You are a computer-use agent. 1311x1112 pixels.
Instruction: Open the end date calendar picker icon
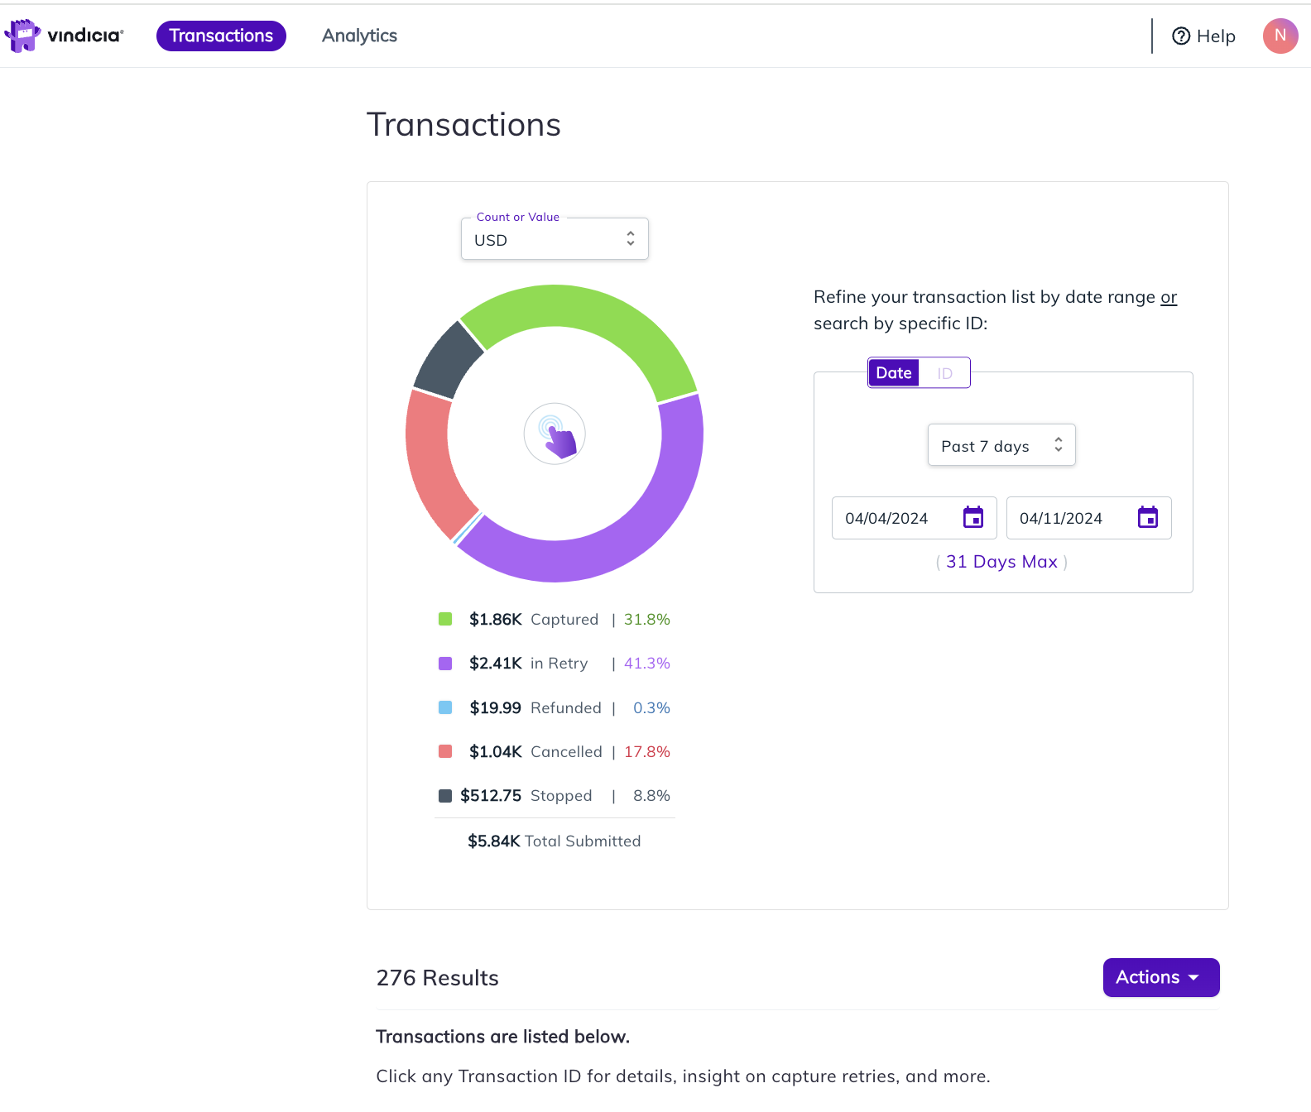pos(1148,517)
